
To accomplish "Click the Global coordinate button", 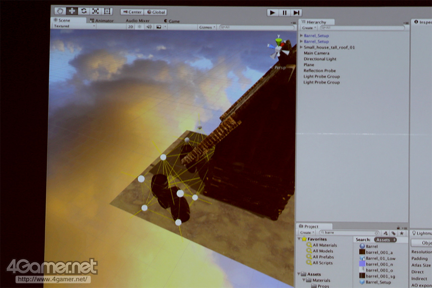I will 156,12.
